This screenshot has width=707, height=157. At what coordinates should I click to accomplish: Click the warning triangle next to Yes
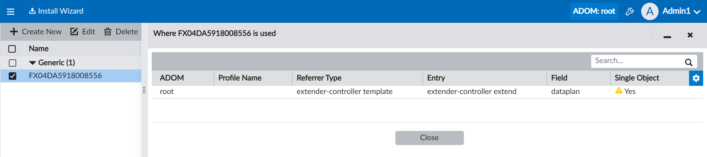click(x=619, y=91)
